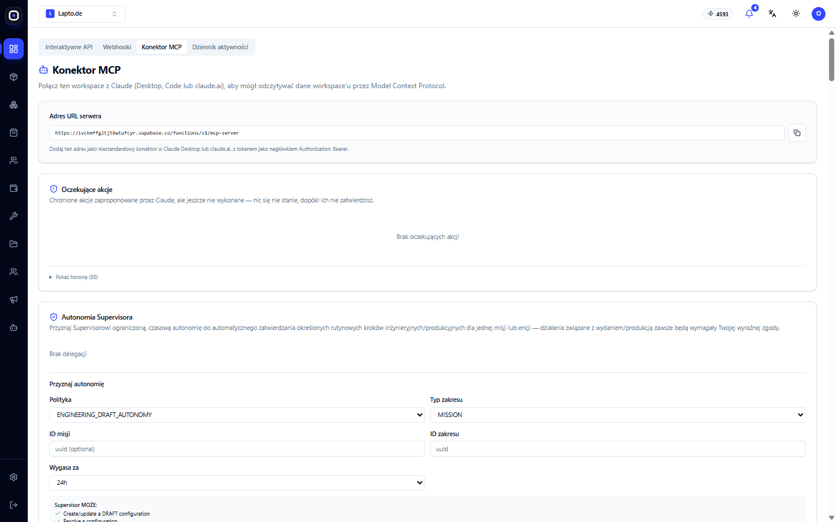
Task: Open the Lapto.de workspace switcher
Action: coord(82,14)
